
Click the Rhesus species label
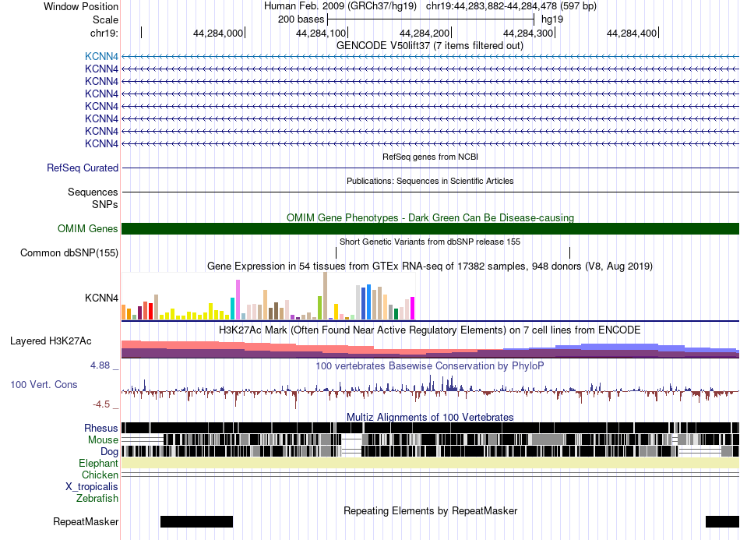pos(101,428)
